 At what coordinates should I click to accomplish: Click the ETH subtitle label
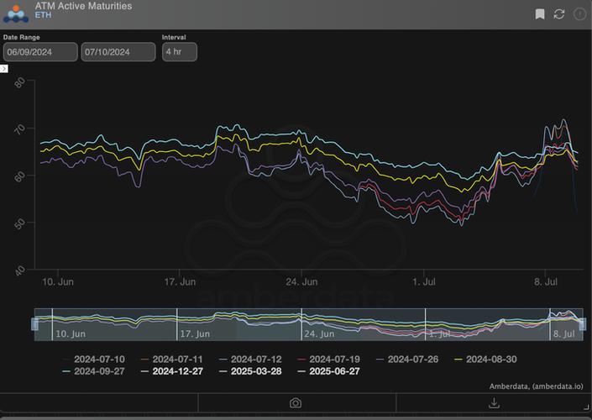tap(43, 15)
